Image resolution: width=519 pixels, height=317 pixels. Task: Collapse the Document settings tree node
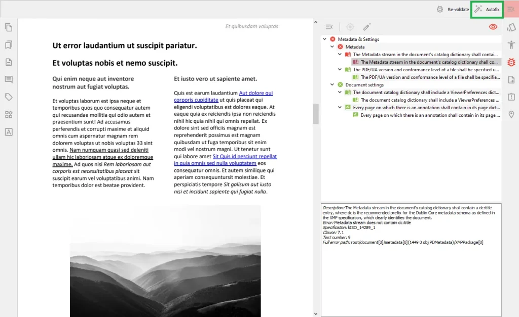[332, 84]
